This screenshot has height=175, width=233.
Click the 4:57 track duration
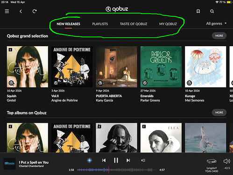(x=162, y=170)
